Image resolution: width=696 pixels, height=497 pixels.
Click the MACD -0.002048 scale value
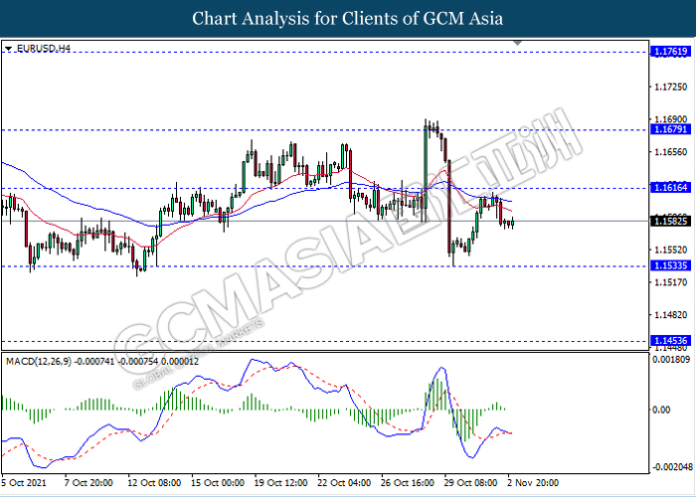(x=671, y=467)
